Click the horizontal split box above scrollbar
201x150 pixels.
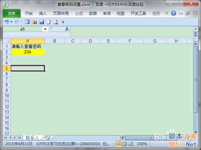click(x=196, y=40)
